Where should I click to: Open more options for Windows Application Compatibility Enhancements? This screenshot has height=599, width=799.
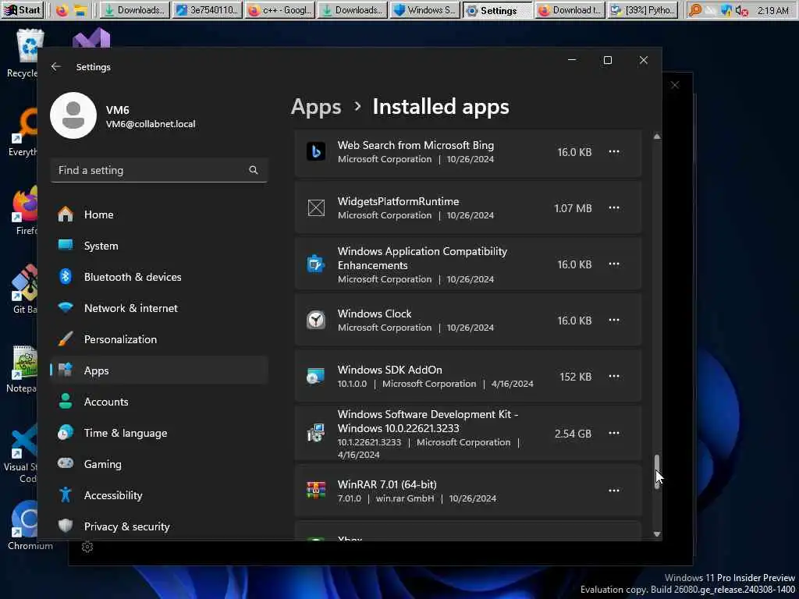[614, 264]
